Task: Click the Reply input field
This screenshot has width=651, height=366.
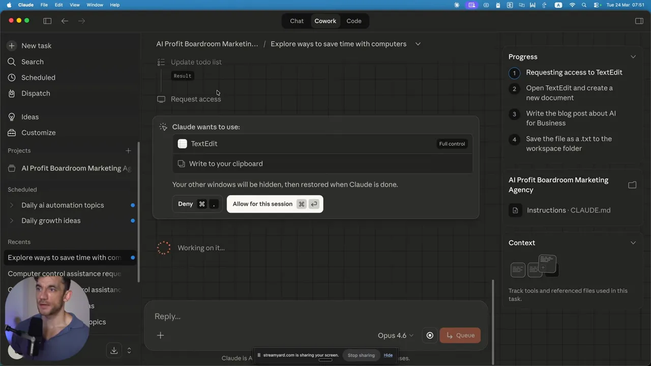Action: tap(315, 316)
